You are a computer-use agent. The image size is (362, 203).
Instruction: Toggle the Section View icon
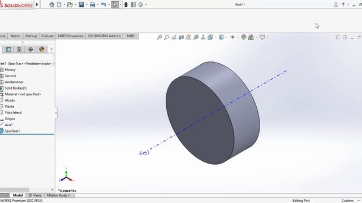tap(181, 37)
